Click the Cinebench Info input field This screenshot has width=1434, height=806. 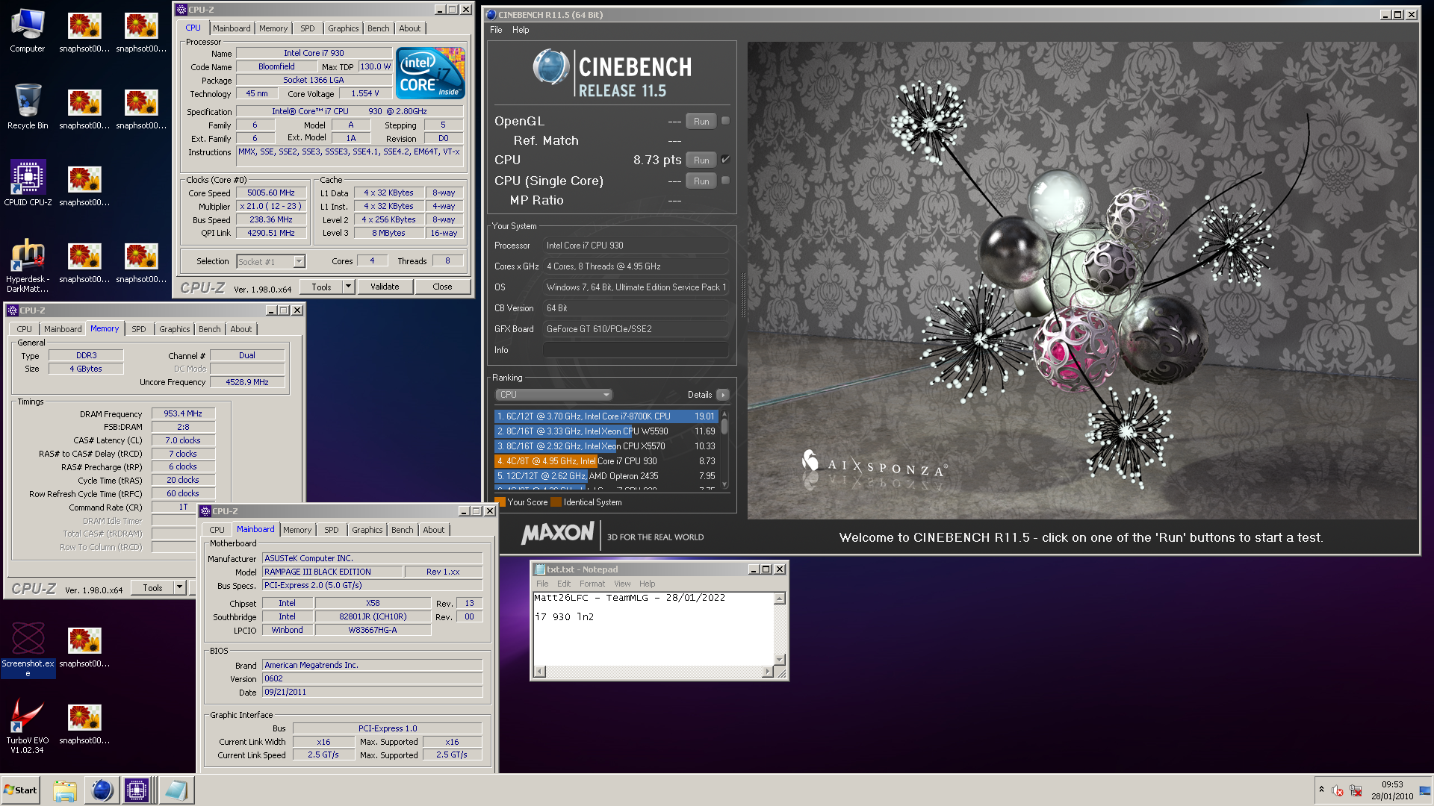(x=636, y=350)
